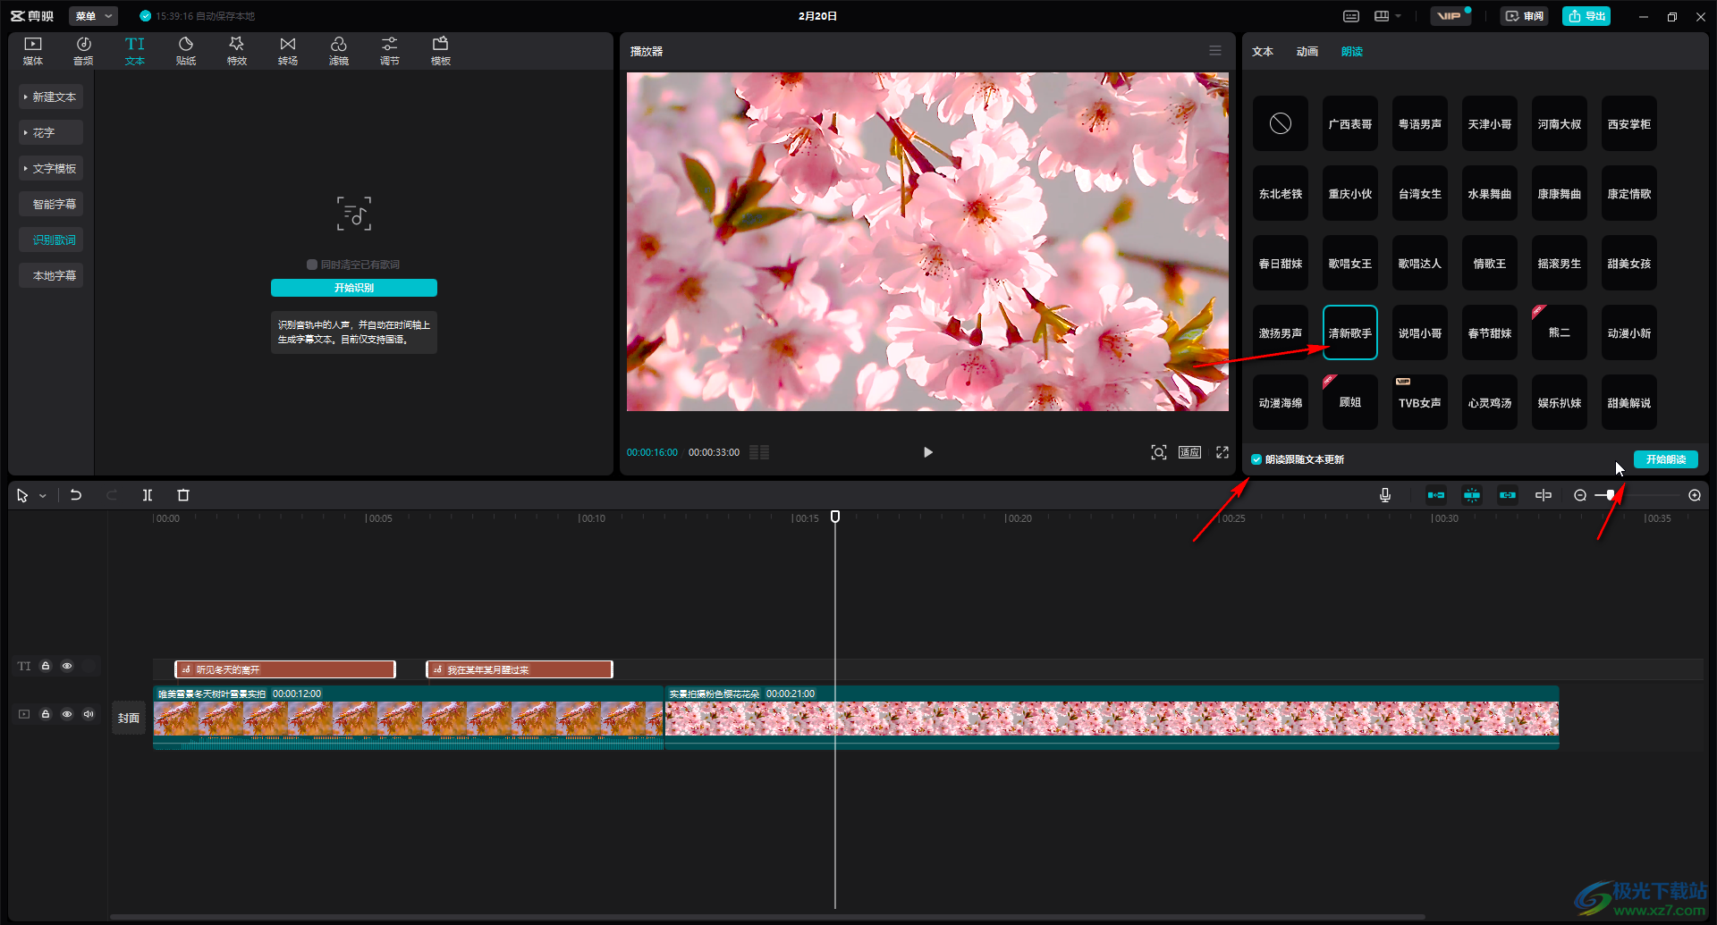The height and width of the screenshot is (925, 1717).
Task: Click the player screenshot focus icon
Action: (1159, 452)
